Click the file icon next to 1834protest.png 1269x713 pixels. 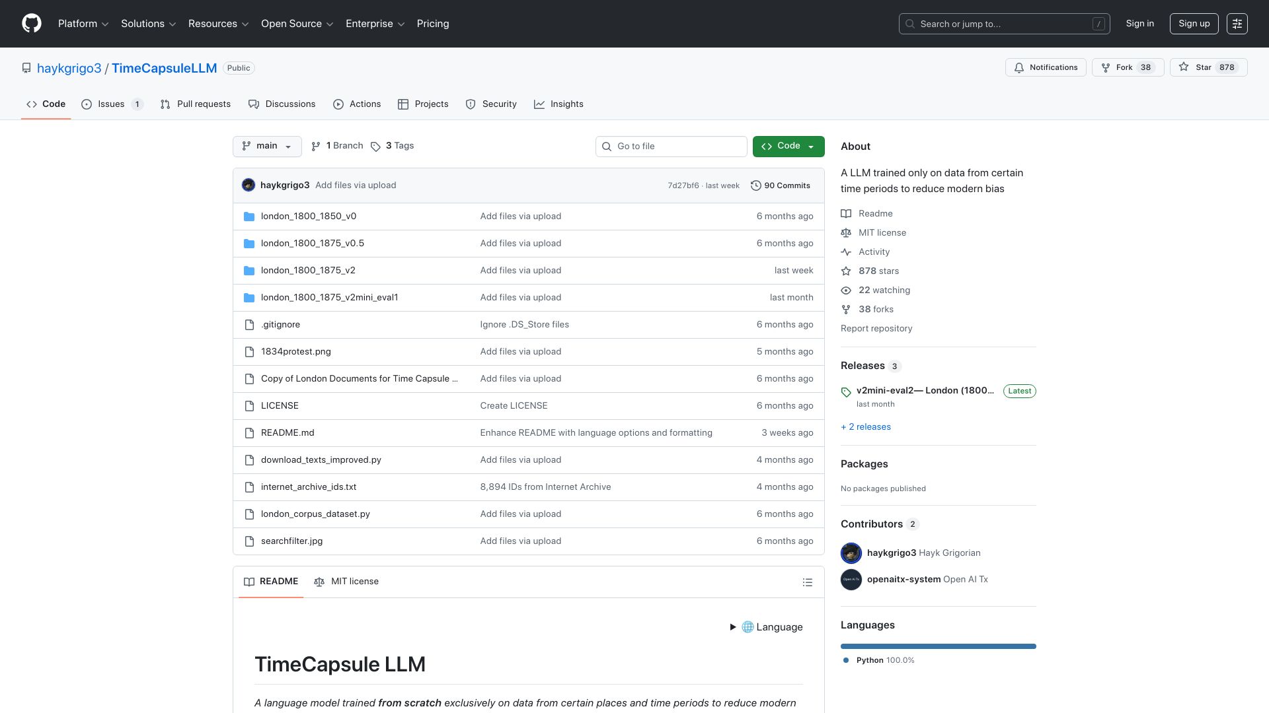pos(249,352)
